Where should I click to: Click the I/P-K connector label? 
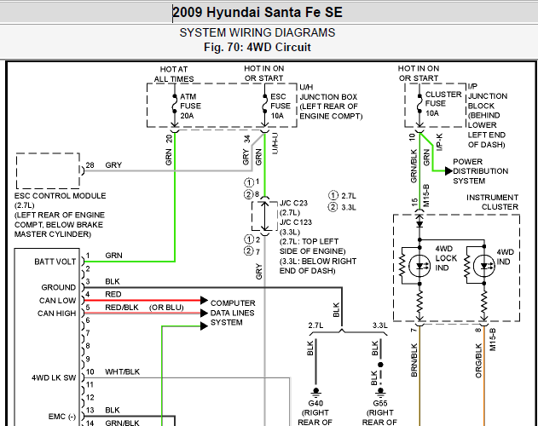(x=440, y=142)
